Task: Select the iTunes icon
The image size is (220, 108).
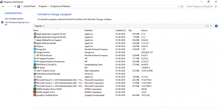Action: [x=35, y=77]
